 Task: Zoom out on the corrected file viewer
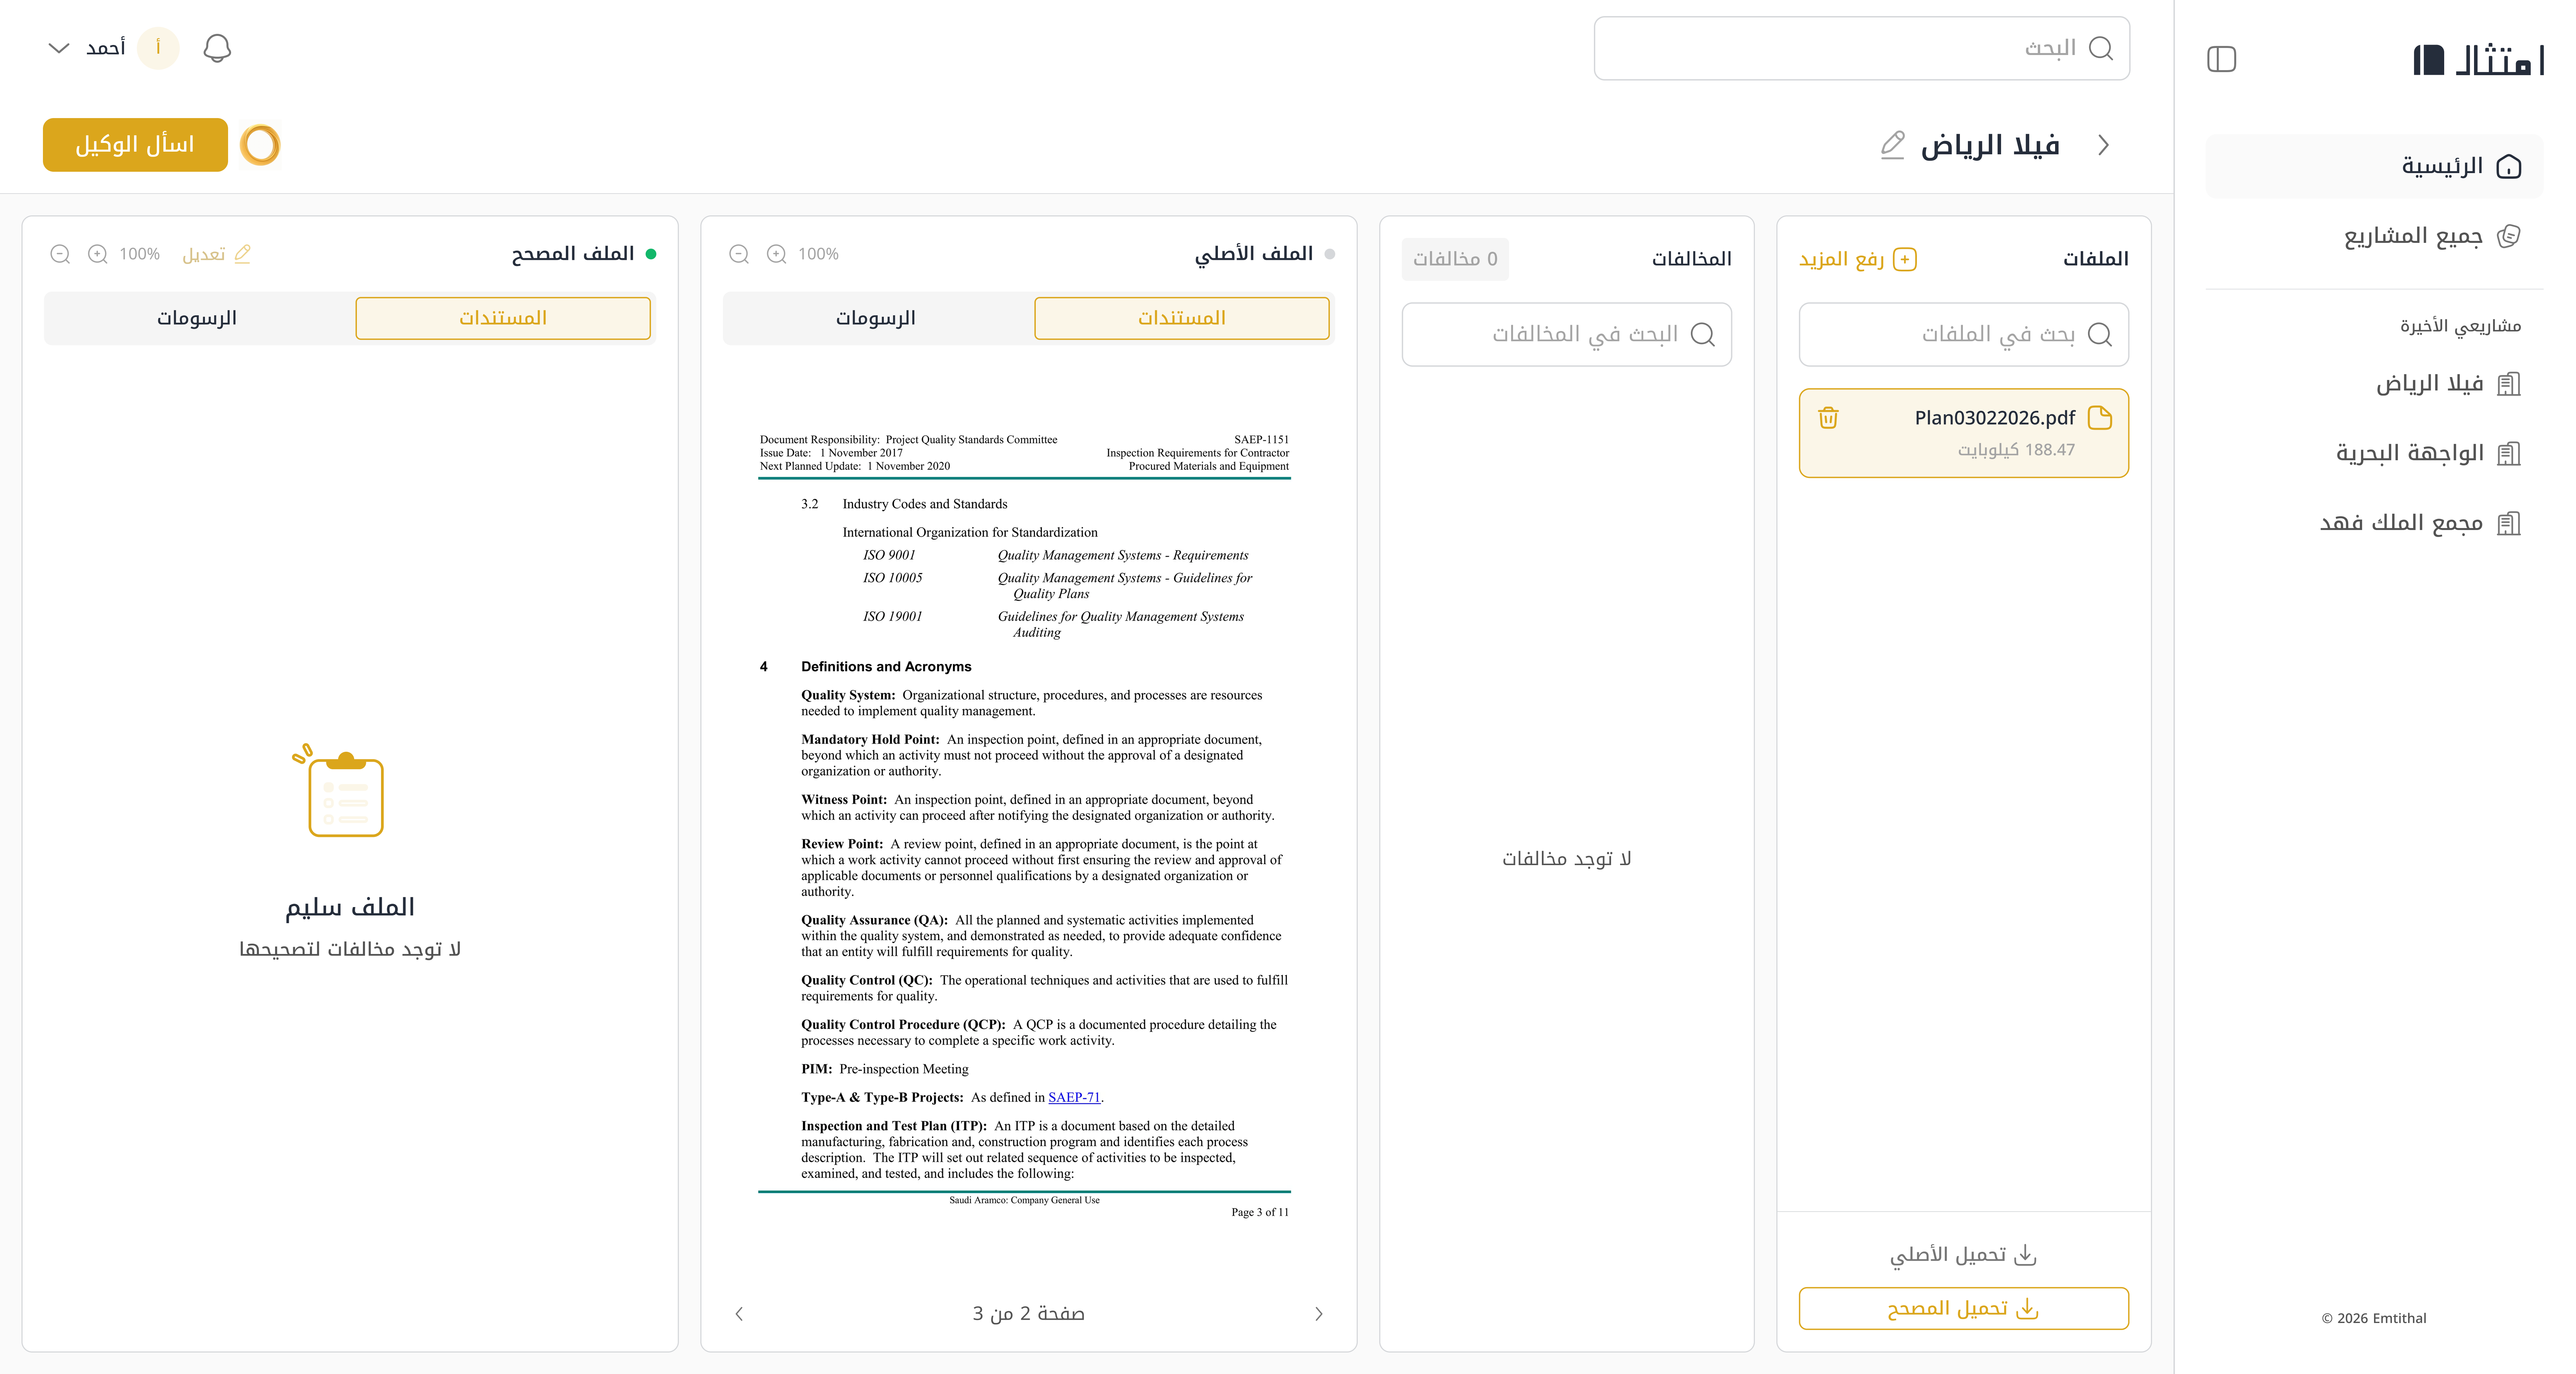pos(60,254)
